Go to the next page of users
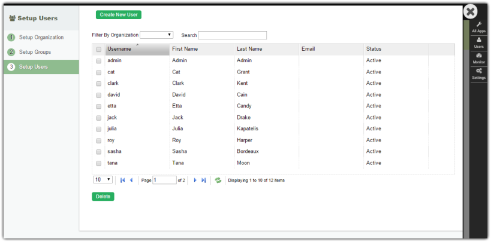 (x=195, y=180)
